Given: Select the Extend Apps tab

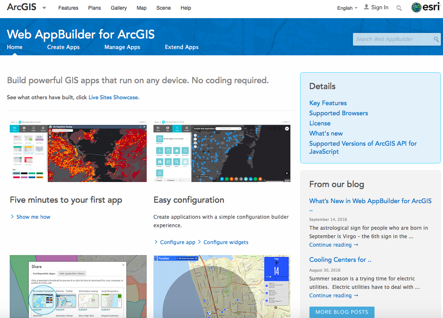Looking at the screenshot, I should [x=182, y=47].
